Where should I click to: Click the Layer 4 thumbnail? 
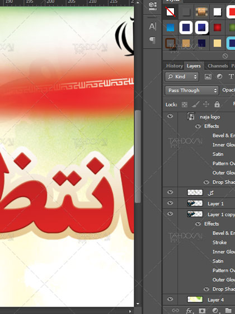click(195, 299)
